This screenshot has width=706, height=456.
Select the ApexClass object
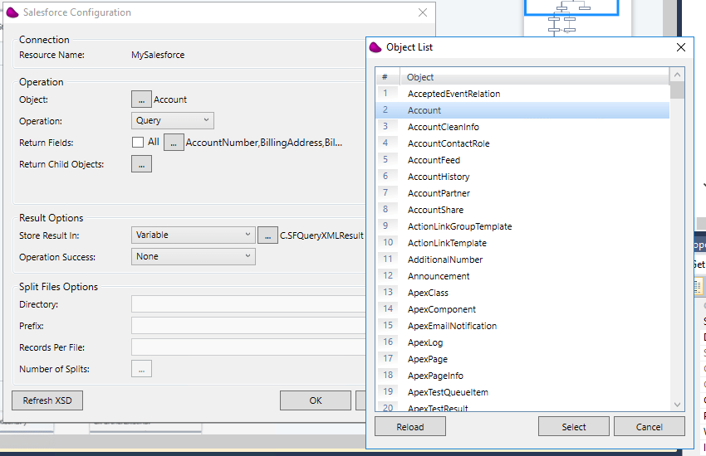point(522,293)
